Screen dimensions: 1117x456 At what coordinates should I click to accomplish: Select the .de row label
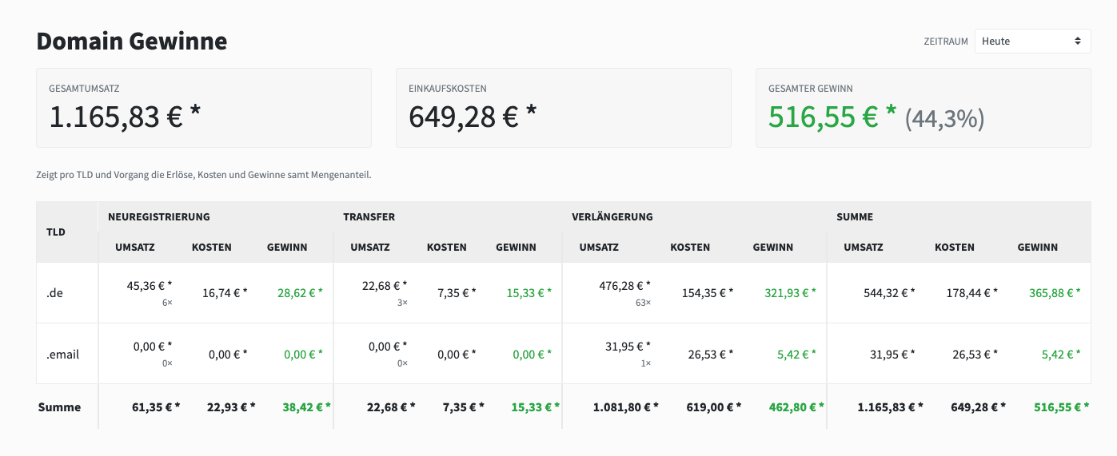(x=54, y=293)
